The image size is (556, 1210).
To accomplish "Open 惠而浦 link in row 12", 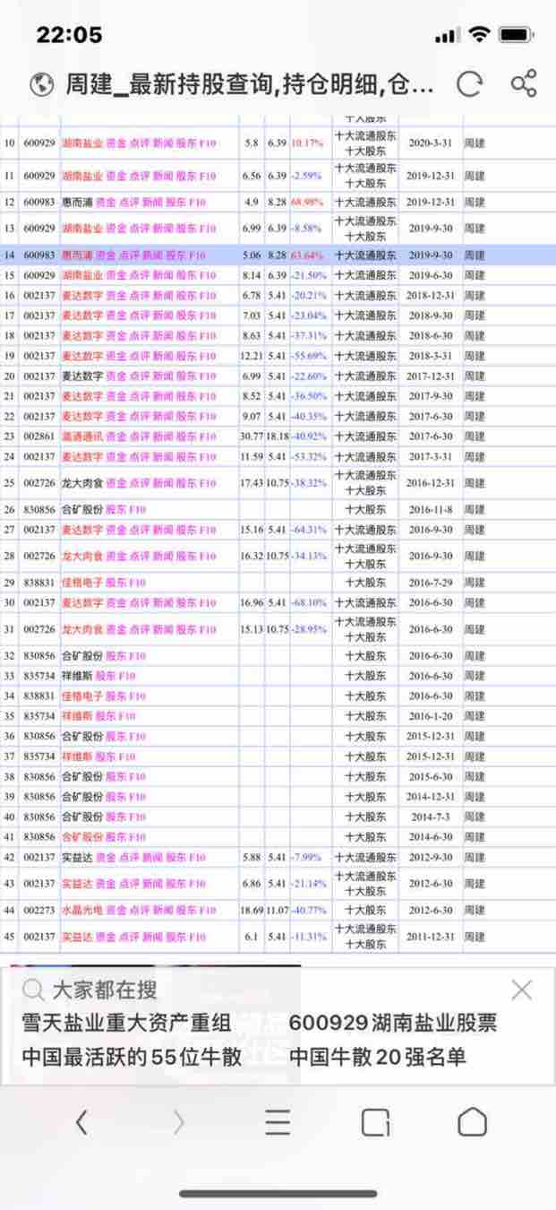I will [x=76, y=203].
